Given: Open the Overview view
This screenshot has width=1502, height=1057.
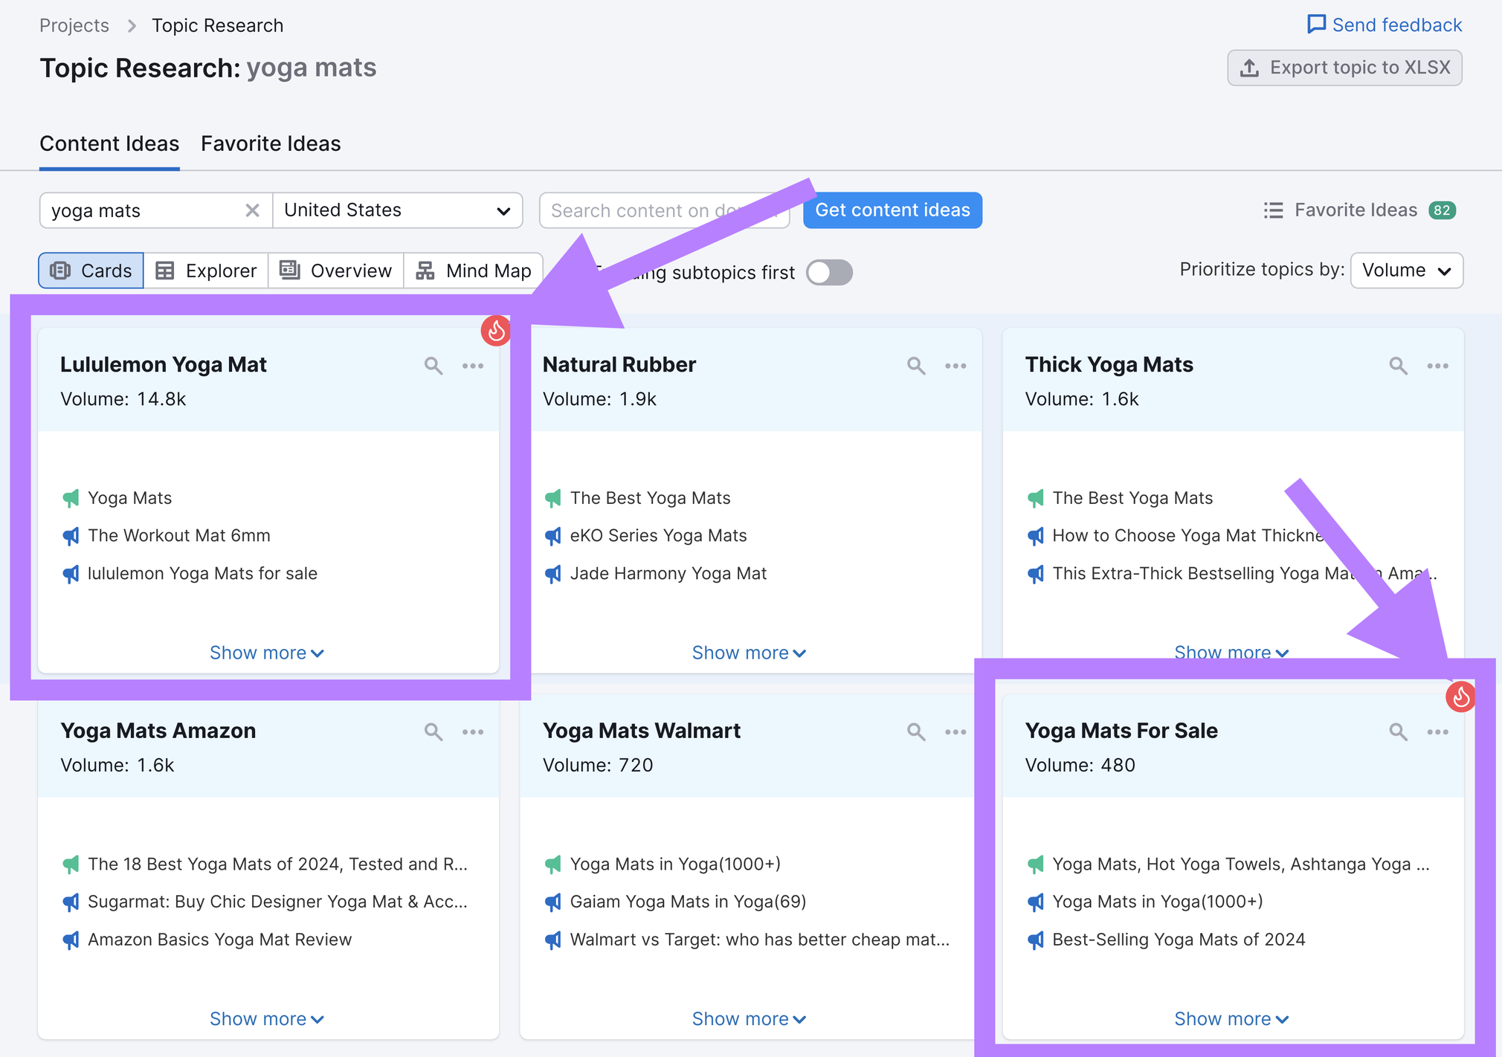Looking at the screenshot, I should coord(335,270).
